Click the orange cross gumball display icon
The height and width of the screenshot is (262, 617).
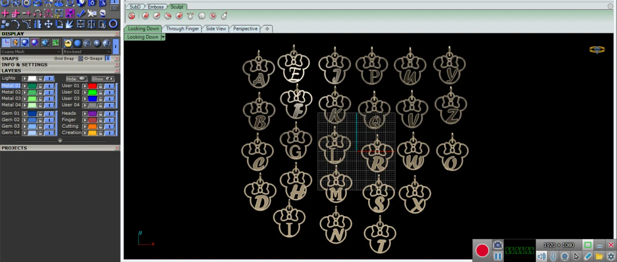(15, 43)
